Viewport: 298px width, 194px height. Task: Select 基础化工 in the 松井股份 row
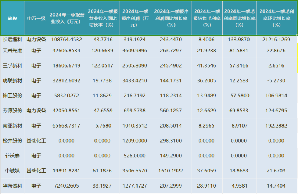(x=36, y=140)
